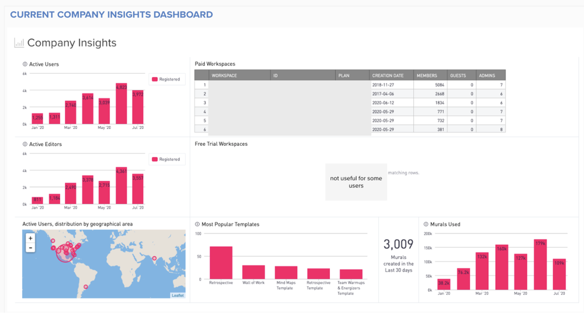Click members cell showing 771
The image size is (584, 314).
[430, 111]
